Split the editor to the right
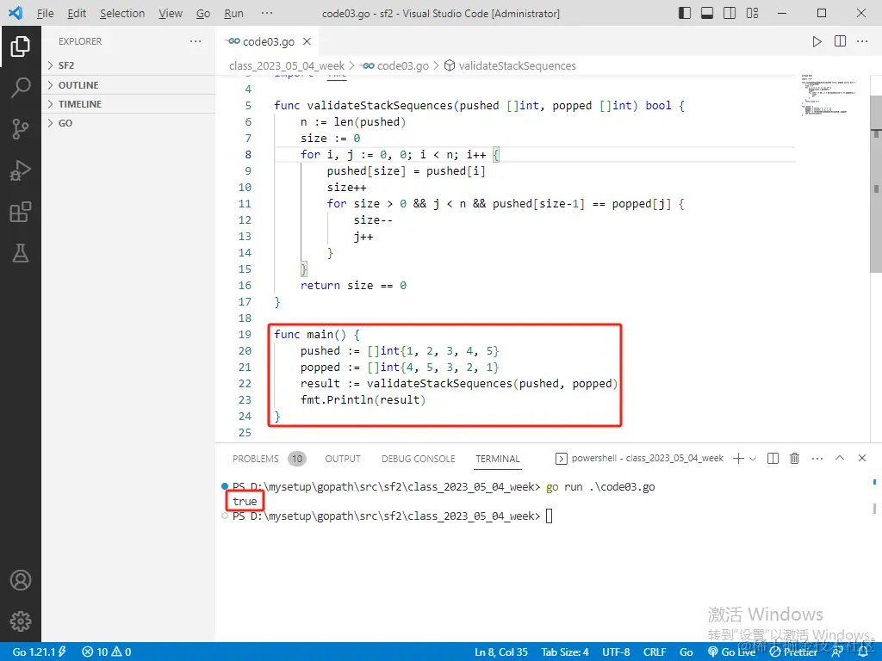This screenshot has height=661, width=882. (x=840, y=41)
